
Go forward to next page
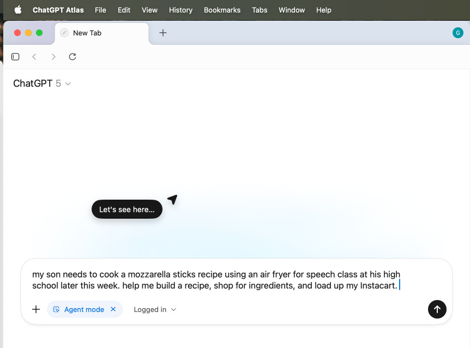coord(53,57)
